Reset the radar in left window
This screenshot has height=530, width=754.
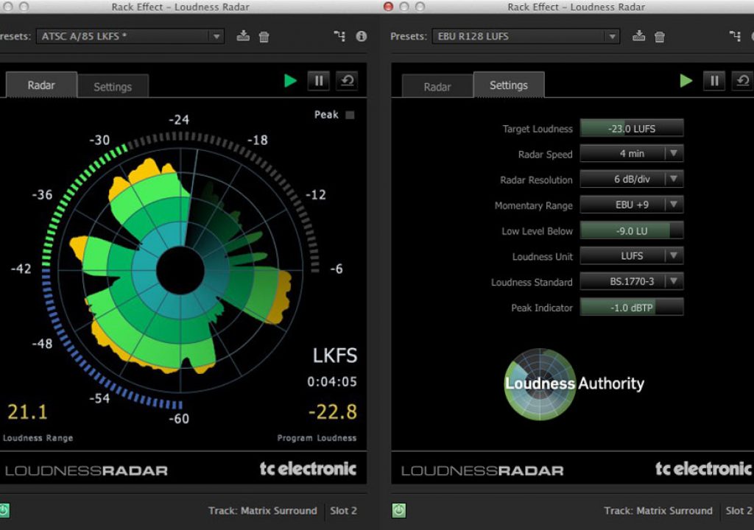tap(348, 81)
